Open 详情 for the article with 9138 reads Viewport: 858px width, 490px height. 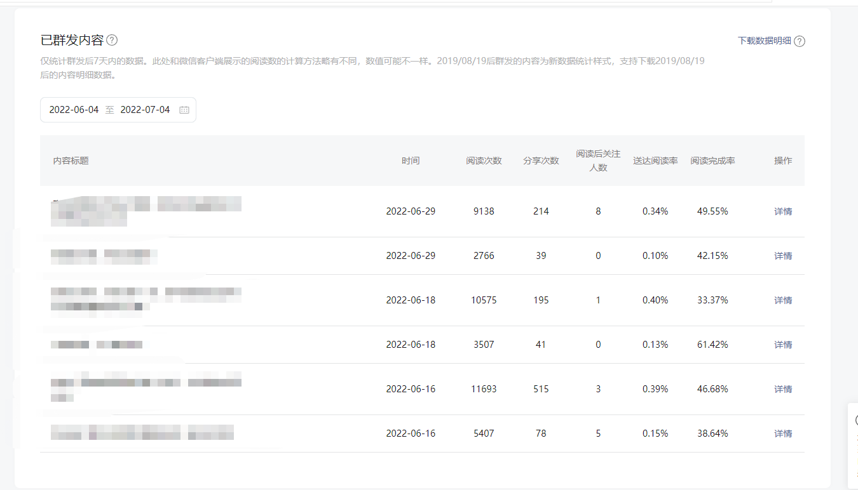783,211
